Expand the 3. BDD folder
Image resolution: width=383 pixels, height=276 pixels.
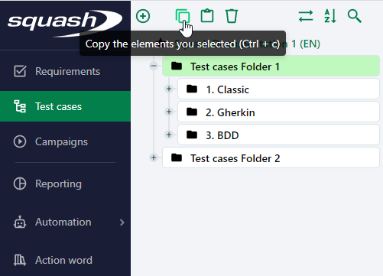coord(169,135)
